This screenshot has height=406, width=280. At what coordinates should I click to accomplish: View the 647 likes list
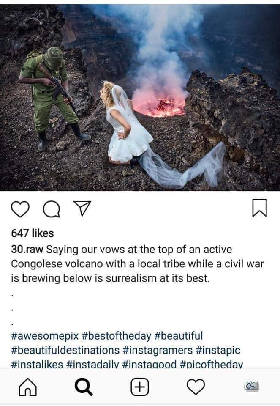point(33,233)
